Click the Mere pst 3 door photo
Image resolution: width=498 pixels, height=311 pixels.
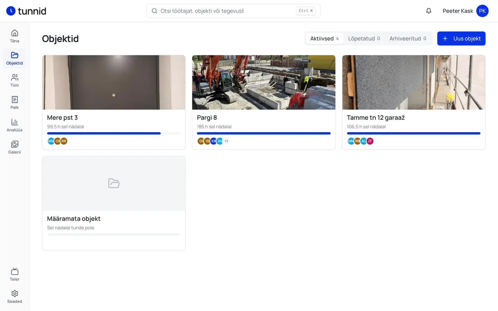tap(114, 82)
